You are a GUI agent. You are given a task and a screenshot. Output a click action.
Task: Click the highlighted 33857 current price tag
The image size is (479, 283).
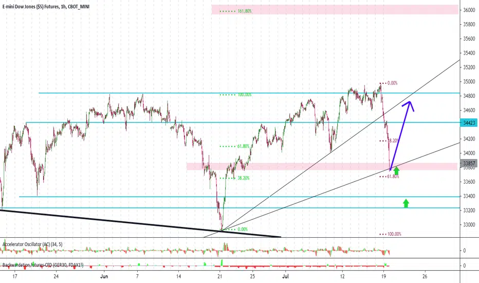pos(469,163)
